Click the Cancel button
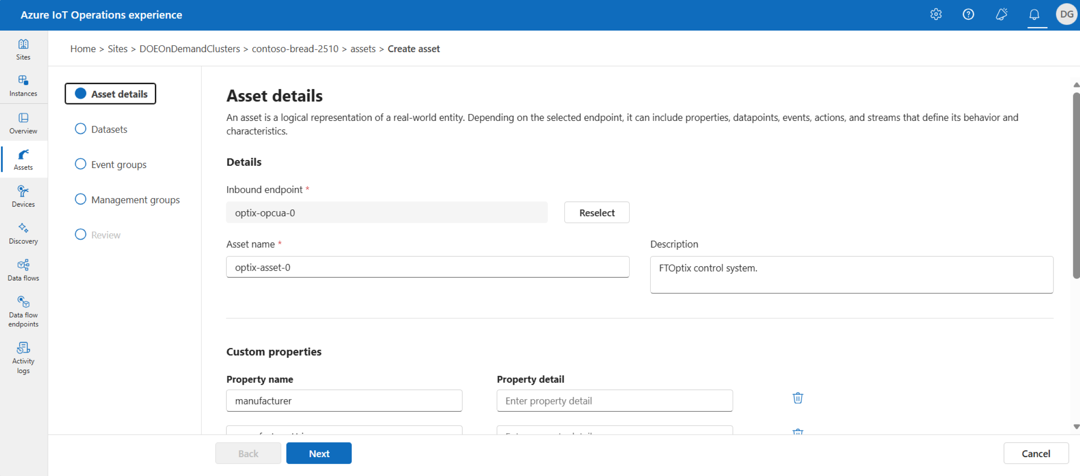 click(x=1036, y=454)
